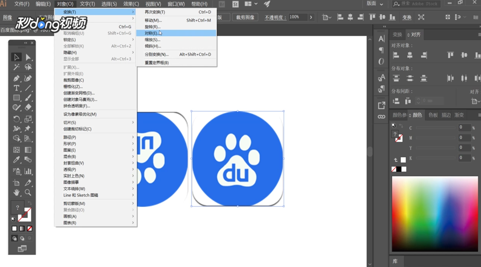Expand the 锁定(L) submenu
This screenshot has height=267, width=481.
click(96, 40)
